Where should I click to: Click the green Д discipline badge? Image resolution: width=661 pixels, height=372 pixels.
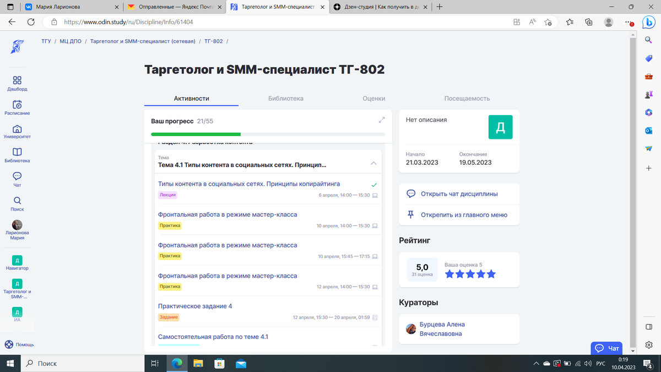point(501,127)
